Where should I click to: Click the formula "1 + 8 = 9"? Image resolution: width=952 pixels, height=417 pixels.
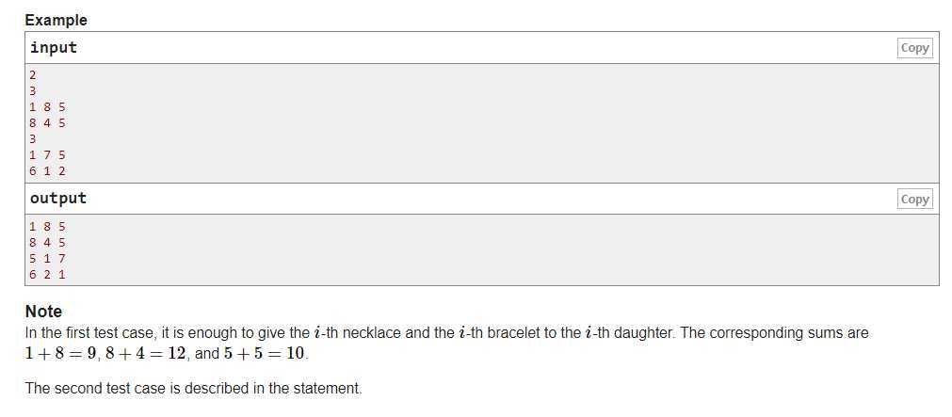pos(60,353)
